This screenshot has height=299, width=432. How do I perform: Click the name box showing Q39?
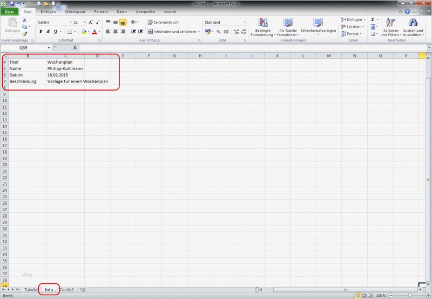click(24, 48)
